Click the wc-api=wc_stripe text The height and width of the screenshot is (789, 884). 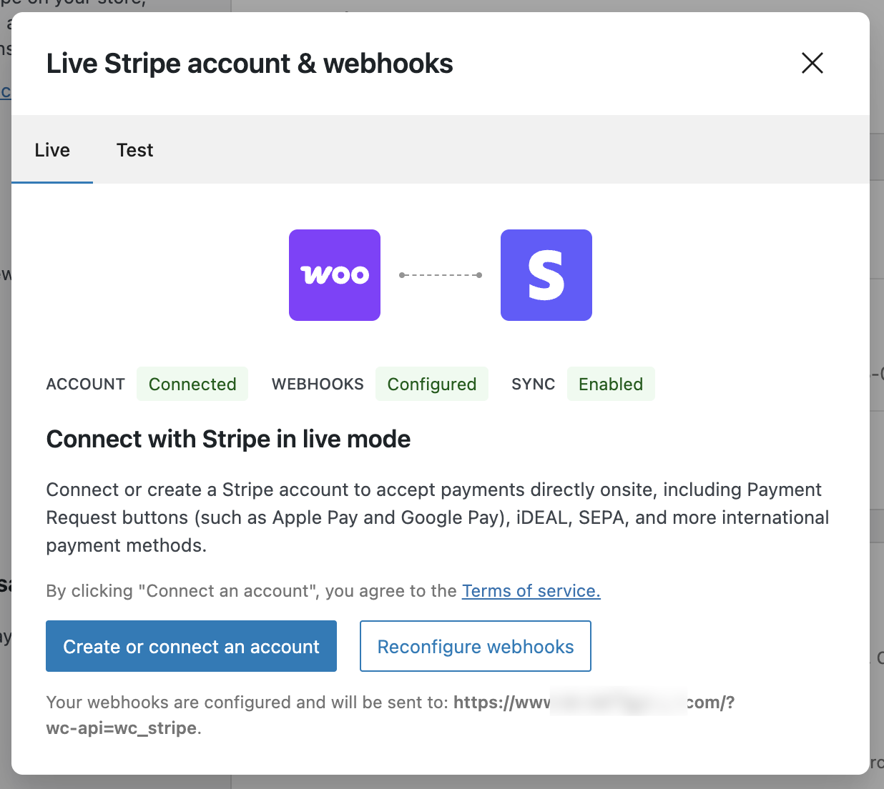click(x=122, y=728)
